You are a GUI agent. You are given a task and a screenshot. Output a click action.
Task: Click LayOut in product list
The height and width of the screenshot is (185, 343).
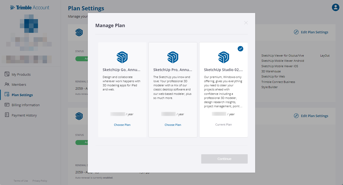click(x=325, y=56)
